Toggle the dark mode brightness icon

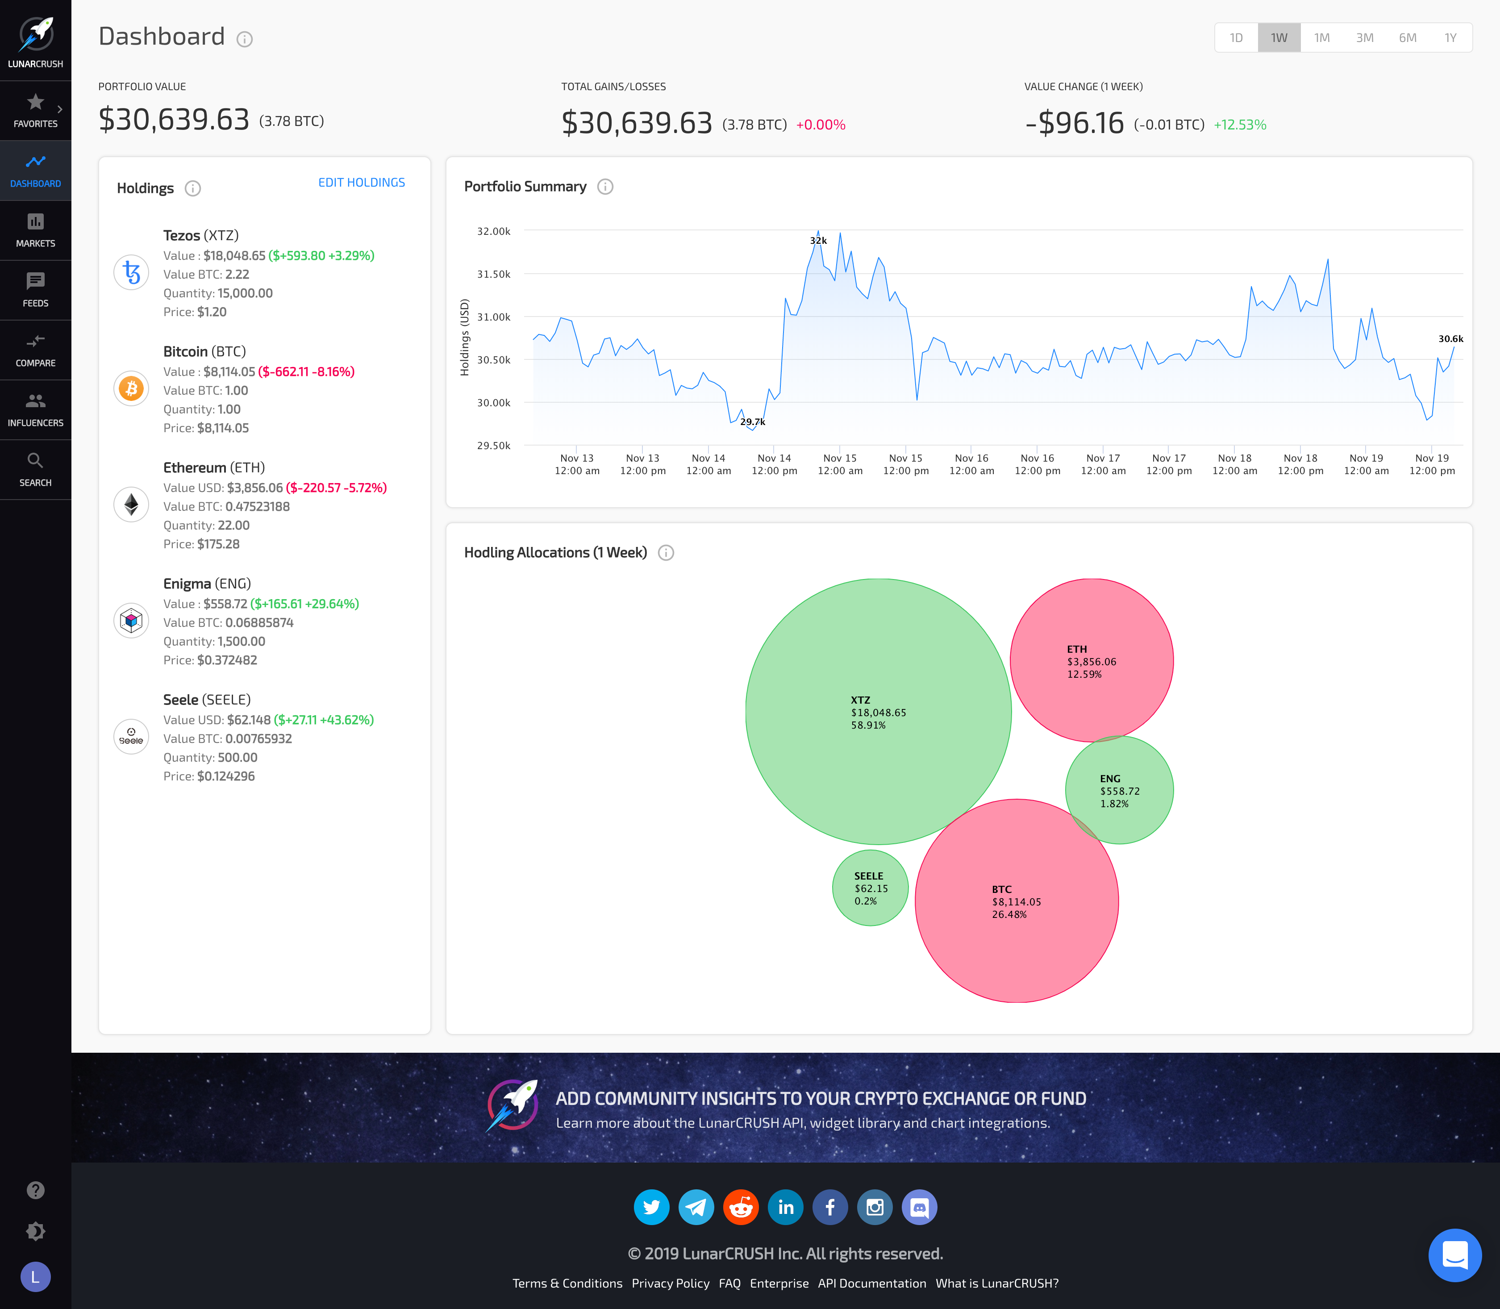click(35, 1232)
